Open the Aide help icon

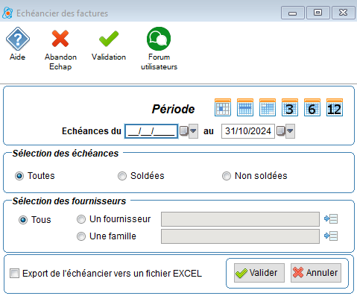pyautogui.click(x=18, y=39)
